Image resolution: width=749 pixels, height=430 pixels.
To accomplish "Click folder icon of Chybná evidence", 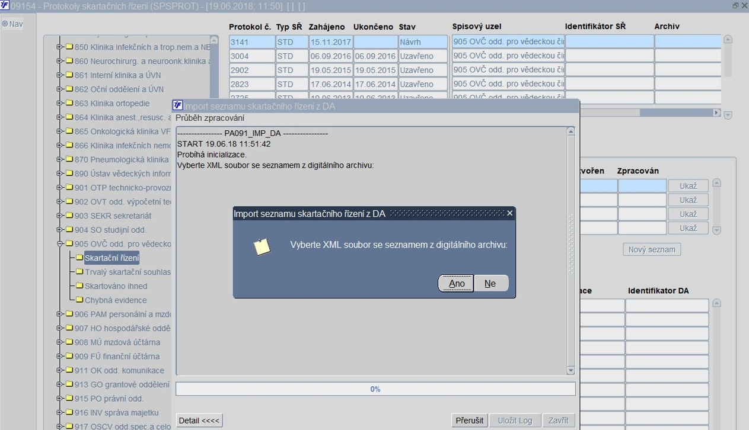I will [79, 300].
